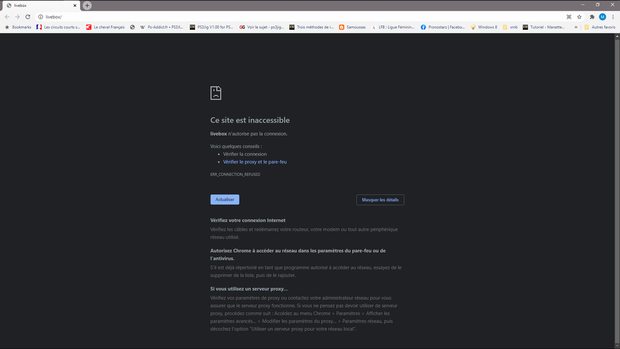
Task: Click the globe icon bookmark
Action: pyautogui.click(x=132, y=27)
